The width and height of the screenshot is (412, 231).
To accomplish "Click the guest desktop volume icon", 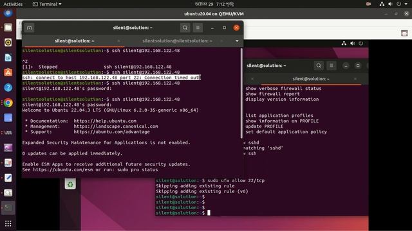I will click(x=353, y=44).
